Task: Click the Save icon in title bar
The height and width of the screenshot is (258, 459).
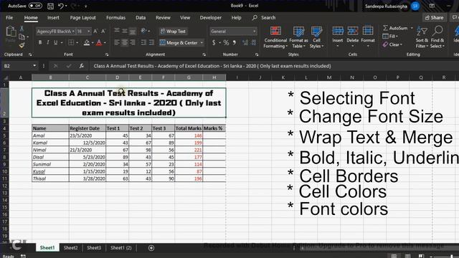Action: point(50,6)
